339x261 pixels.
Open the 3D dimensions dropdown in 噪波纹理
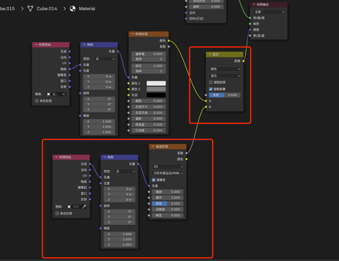pyautogui.click(x=168, y=167)
